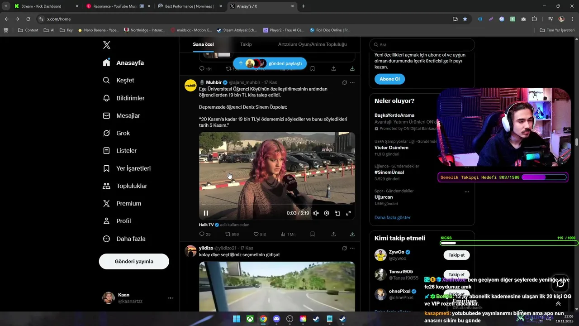The height and width of the screenshot is (326, 579).
Task: Open Discord from the taskbar
Action: pos(276,319)
